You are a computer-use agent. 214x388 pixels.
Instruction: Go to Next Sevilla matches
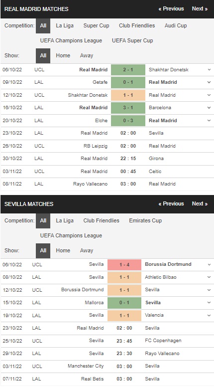coord(200,203)
